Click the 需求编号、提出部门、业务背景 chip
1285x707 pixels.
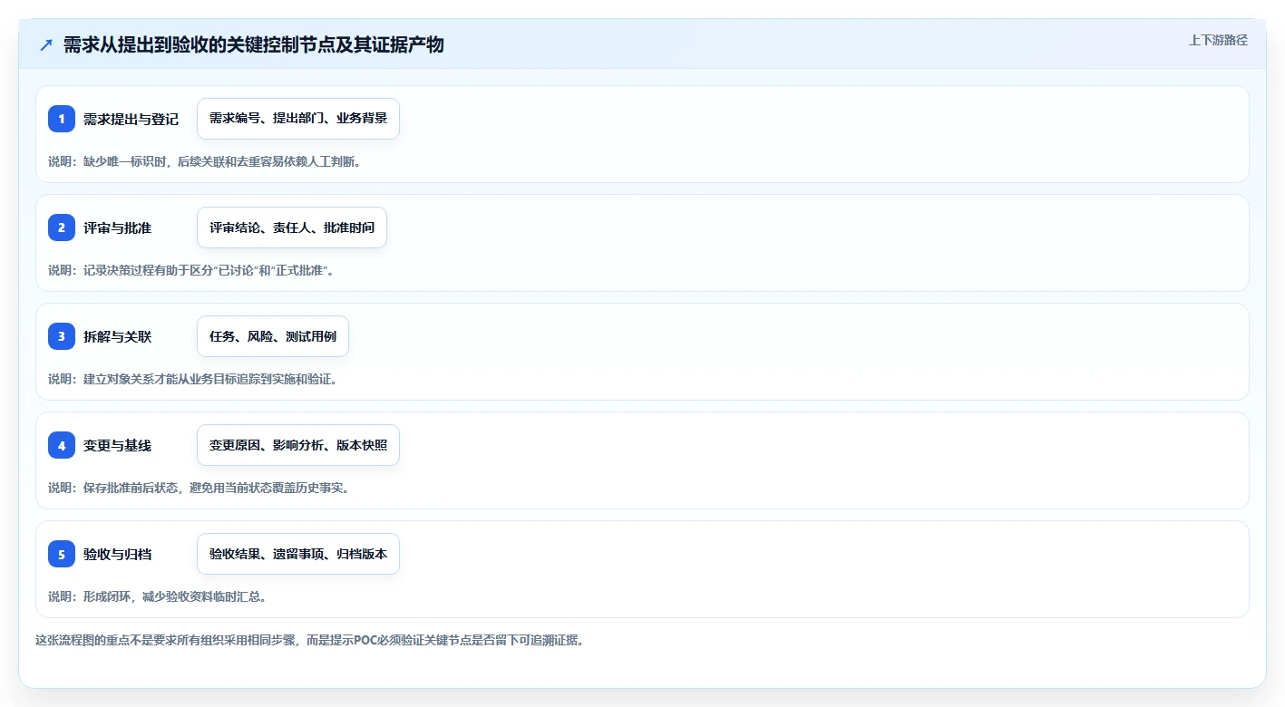pos(298,119)
